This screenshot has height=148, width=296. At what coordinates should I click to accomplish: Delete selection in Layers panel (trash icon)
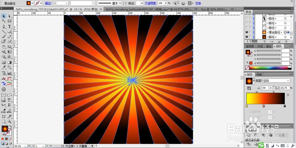coord(286,41)
